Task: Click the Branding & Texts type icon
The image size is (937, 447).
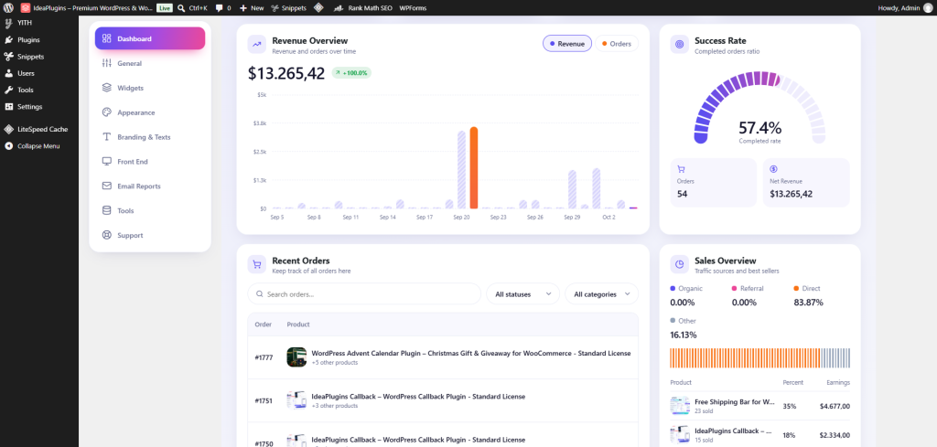Action: tap(107, 137)
